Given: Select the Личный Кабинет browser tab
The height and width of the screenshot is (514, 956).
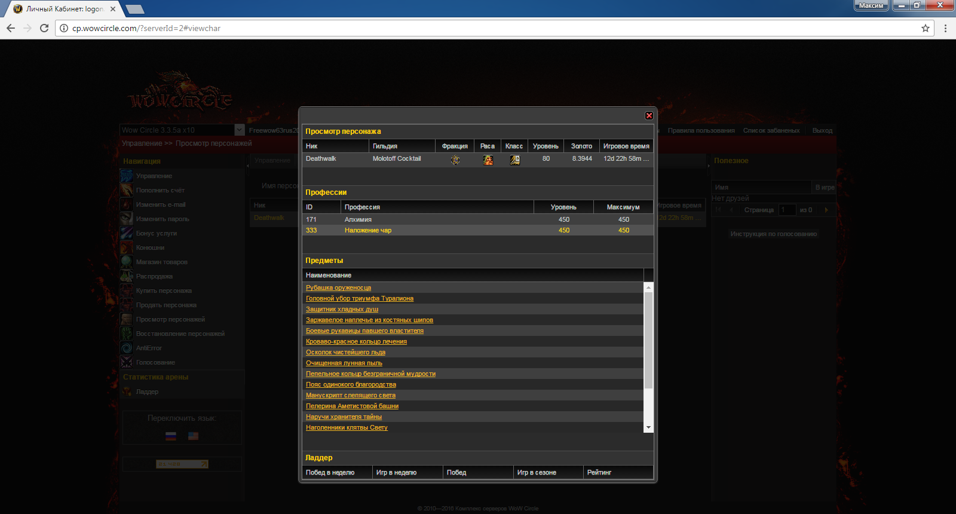Looking at the screenshot, I should pos(63,9).
